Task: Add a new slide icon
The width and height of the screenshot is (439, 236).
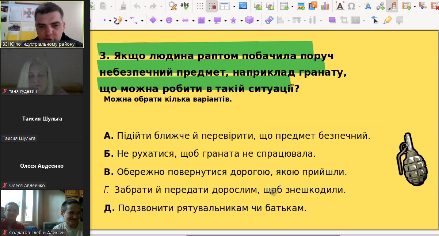Action: [406, 6]
